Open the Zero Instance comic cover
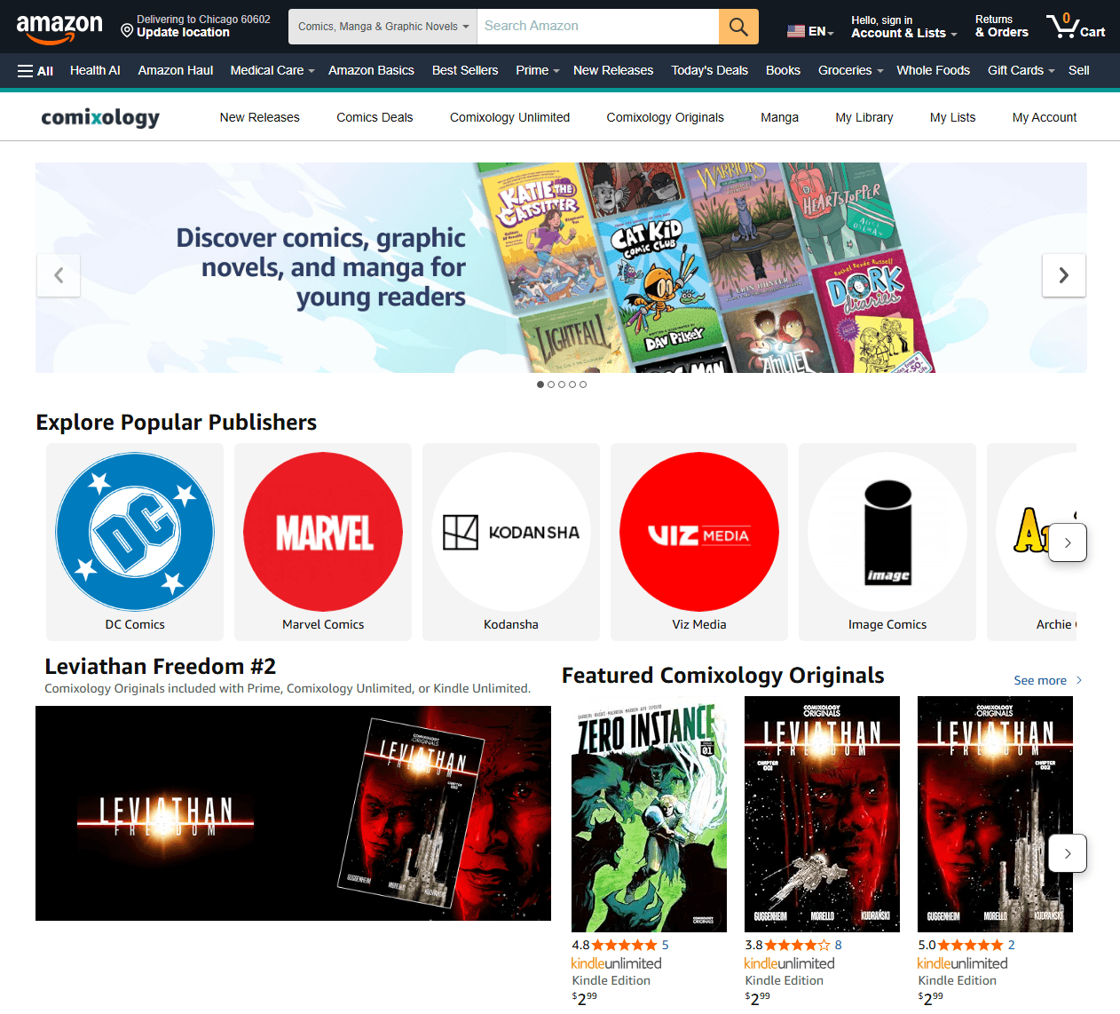Screen dimensions: 1120x1014 (x=650, y=814)
